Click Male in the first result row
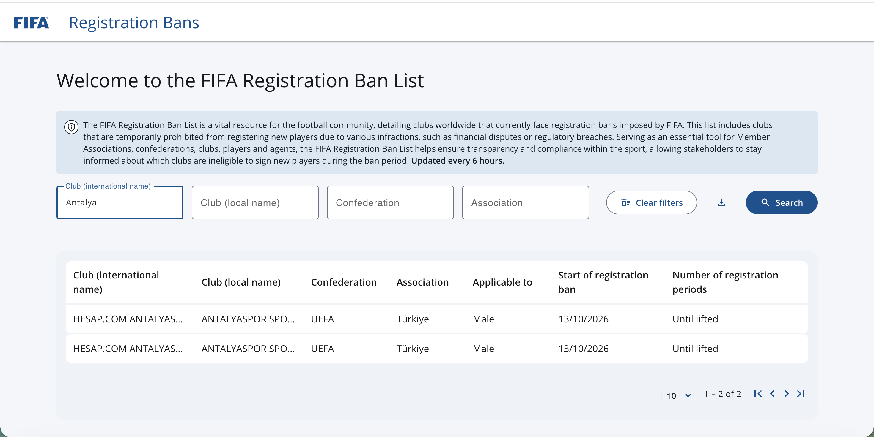 (483, 319)
